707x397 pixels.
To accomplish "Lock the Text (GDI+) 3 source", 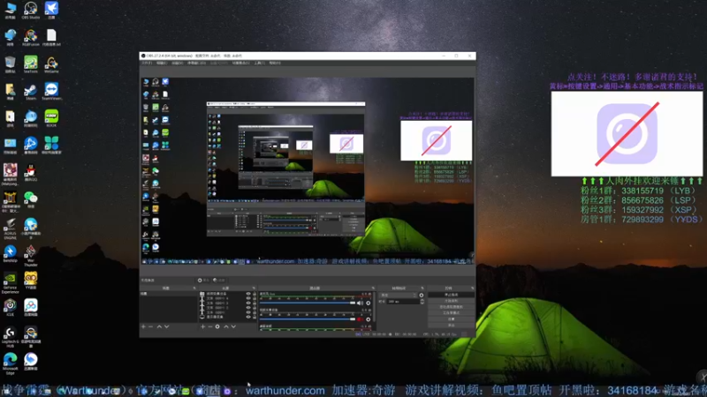I will click(255, 303).
